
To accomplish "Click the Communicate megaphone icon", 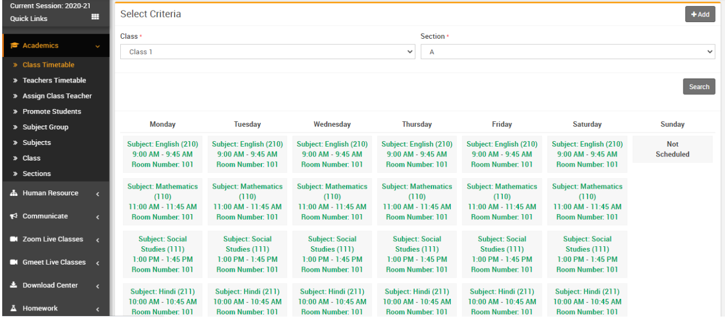I will (x=14, y=216).
